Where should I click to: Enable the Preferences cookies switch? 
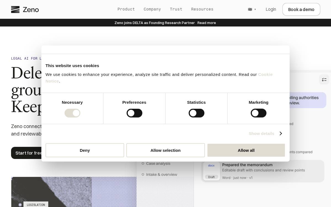coord(134,113)
